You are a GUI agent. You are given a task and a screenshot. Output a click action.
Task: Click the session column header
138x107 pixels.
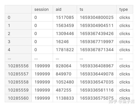point(41,9)
